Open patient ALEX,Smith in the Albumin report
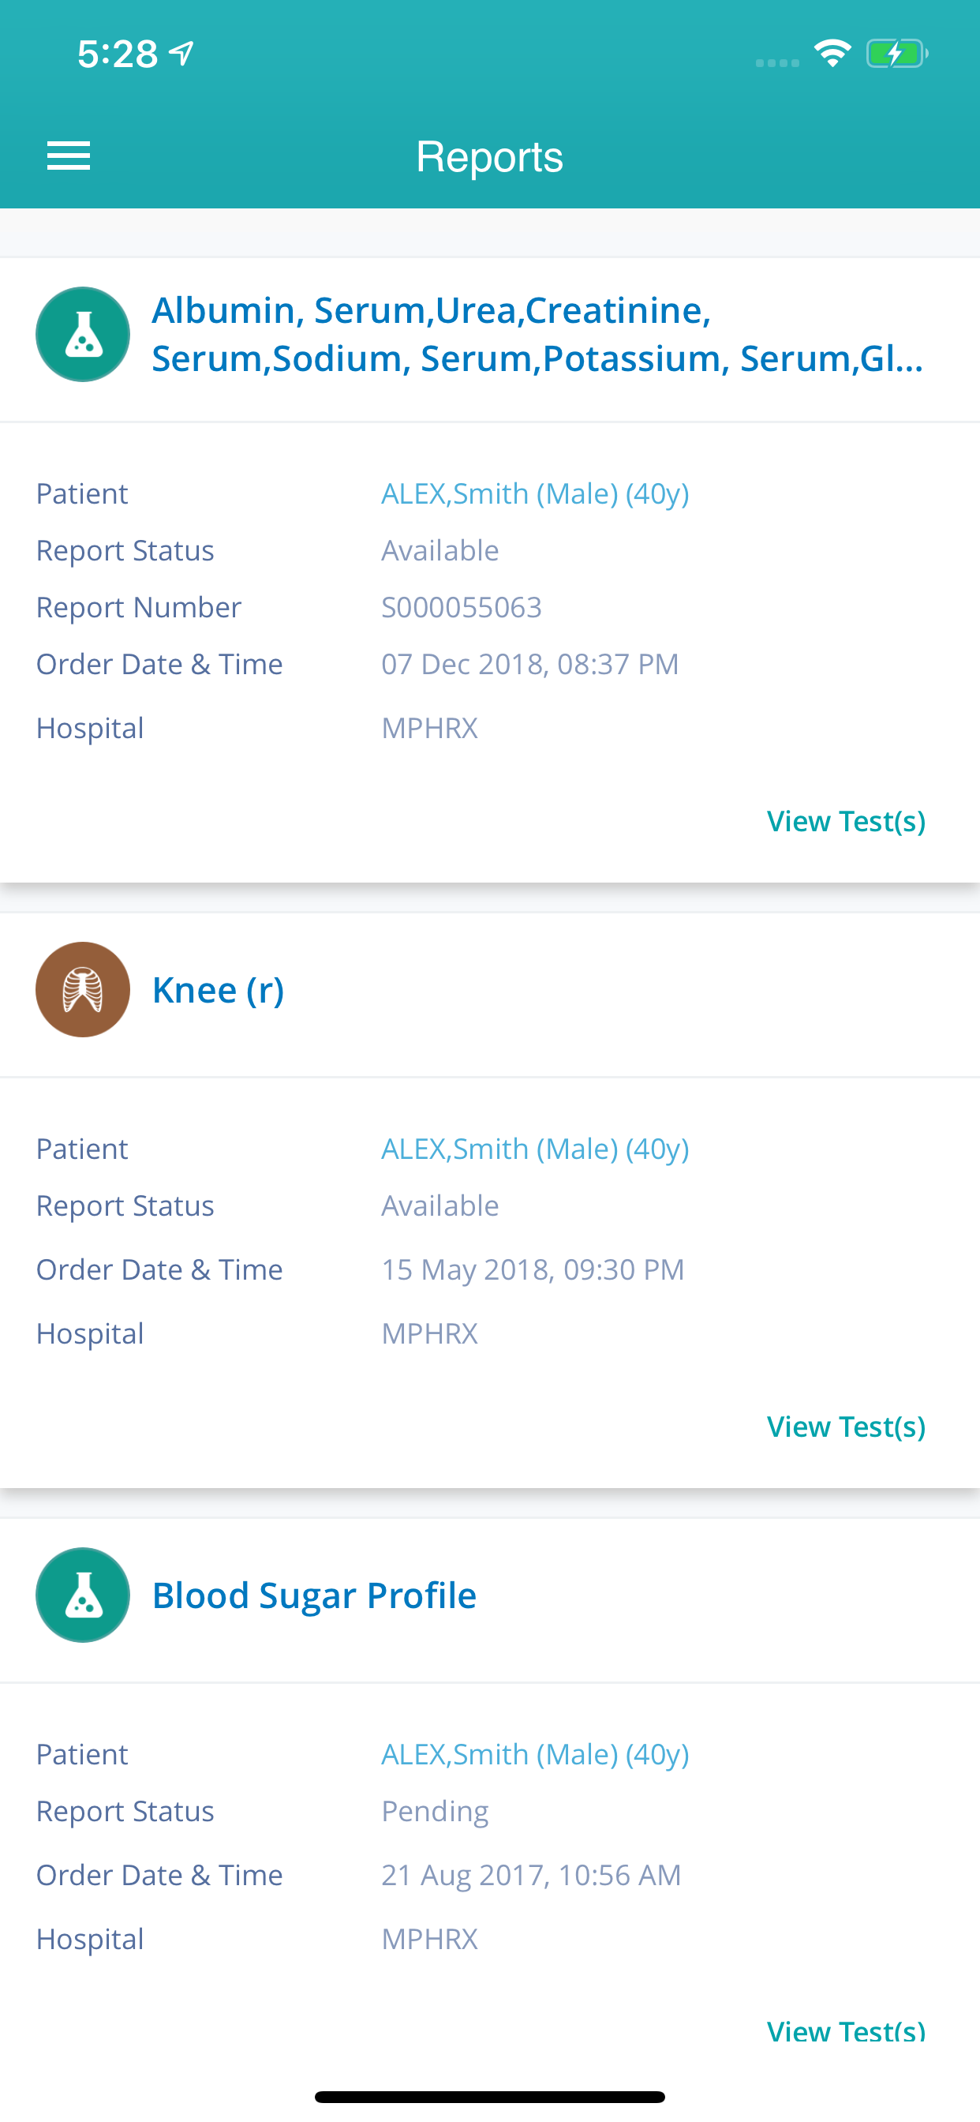 [535, 493]
